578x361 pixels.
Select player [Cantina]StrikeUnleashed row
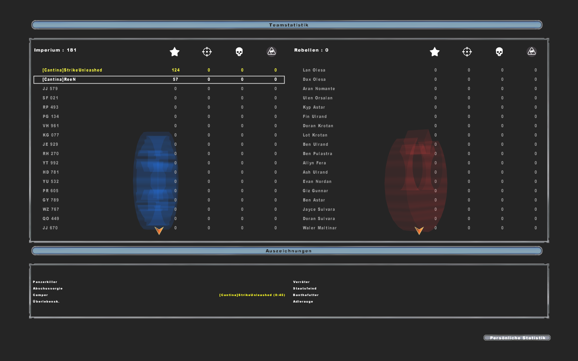coord(159,70)
